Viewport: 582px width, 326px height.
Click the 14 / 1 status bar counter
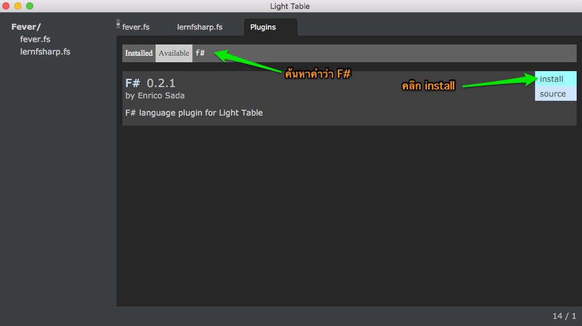point(564,316)
